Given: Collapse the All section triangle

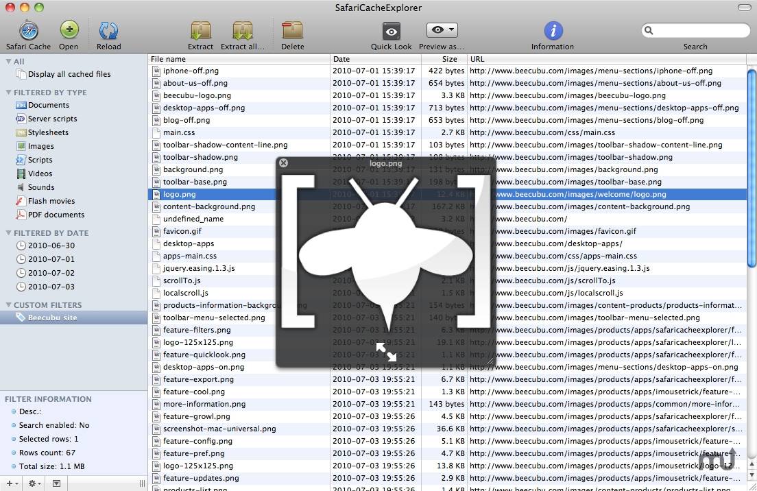Looking at the screenshot, I should point(8,61).
